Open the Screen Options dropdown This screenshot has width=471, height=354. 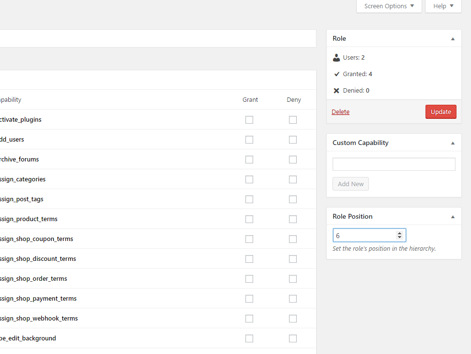(389, 6)
